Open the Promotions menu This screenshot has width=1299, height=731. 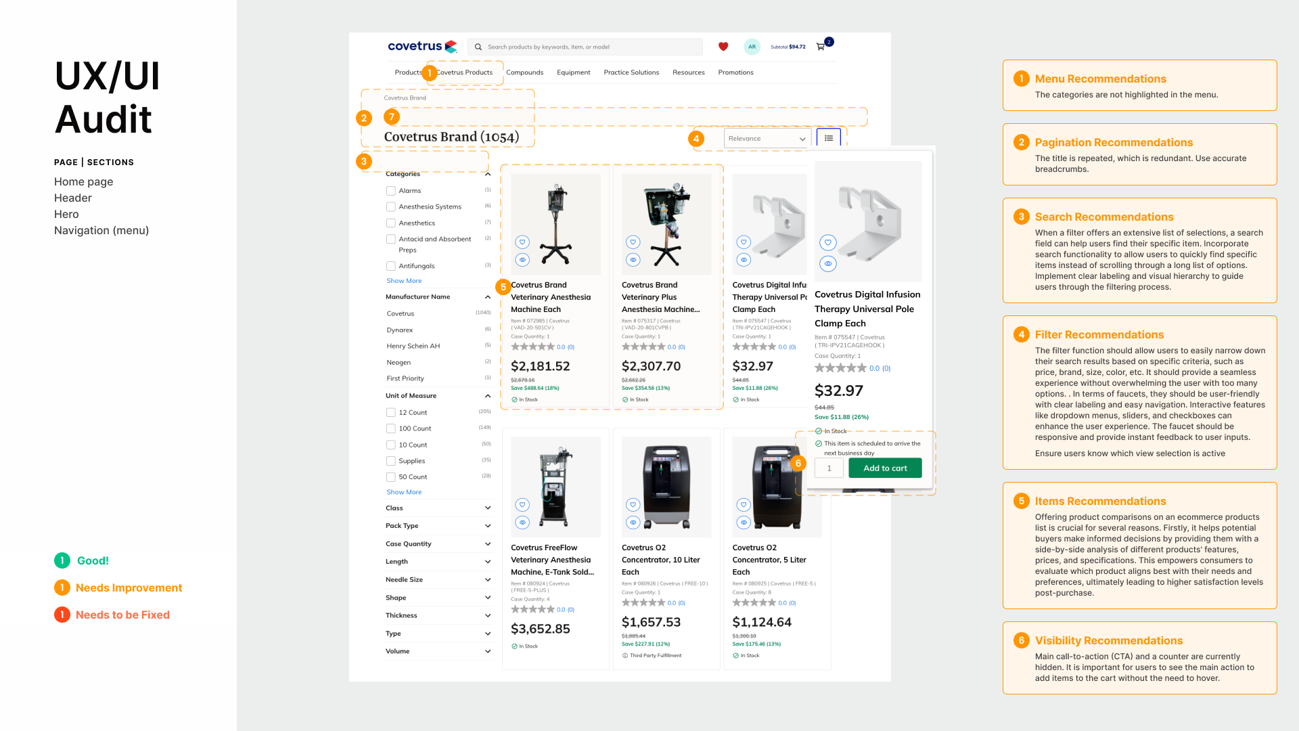[735, 72]
